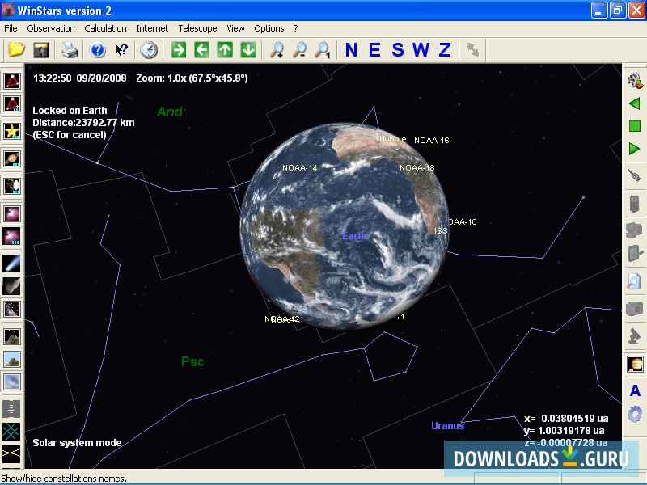Zoom out with the magnifier minus icon
Screen dimensions: 647x485
pos(299,50)
